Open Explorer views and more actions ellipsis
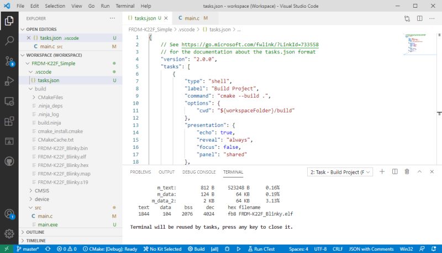442x253 pixels. point(112,18)
